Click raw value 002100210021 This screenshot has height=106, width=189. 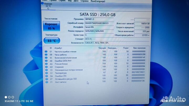(138, 72)
